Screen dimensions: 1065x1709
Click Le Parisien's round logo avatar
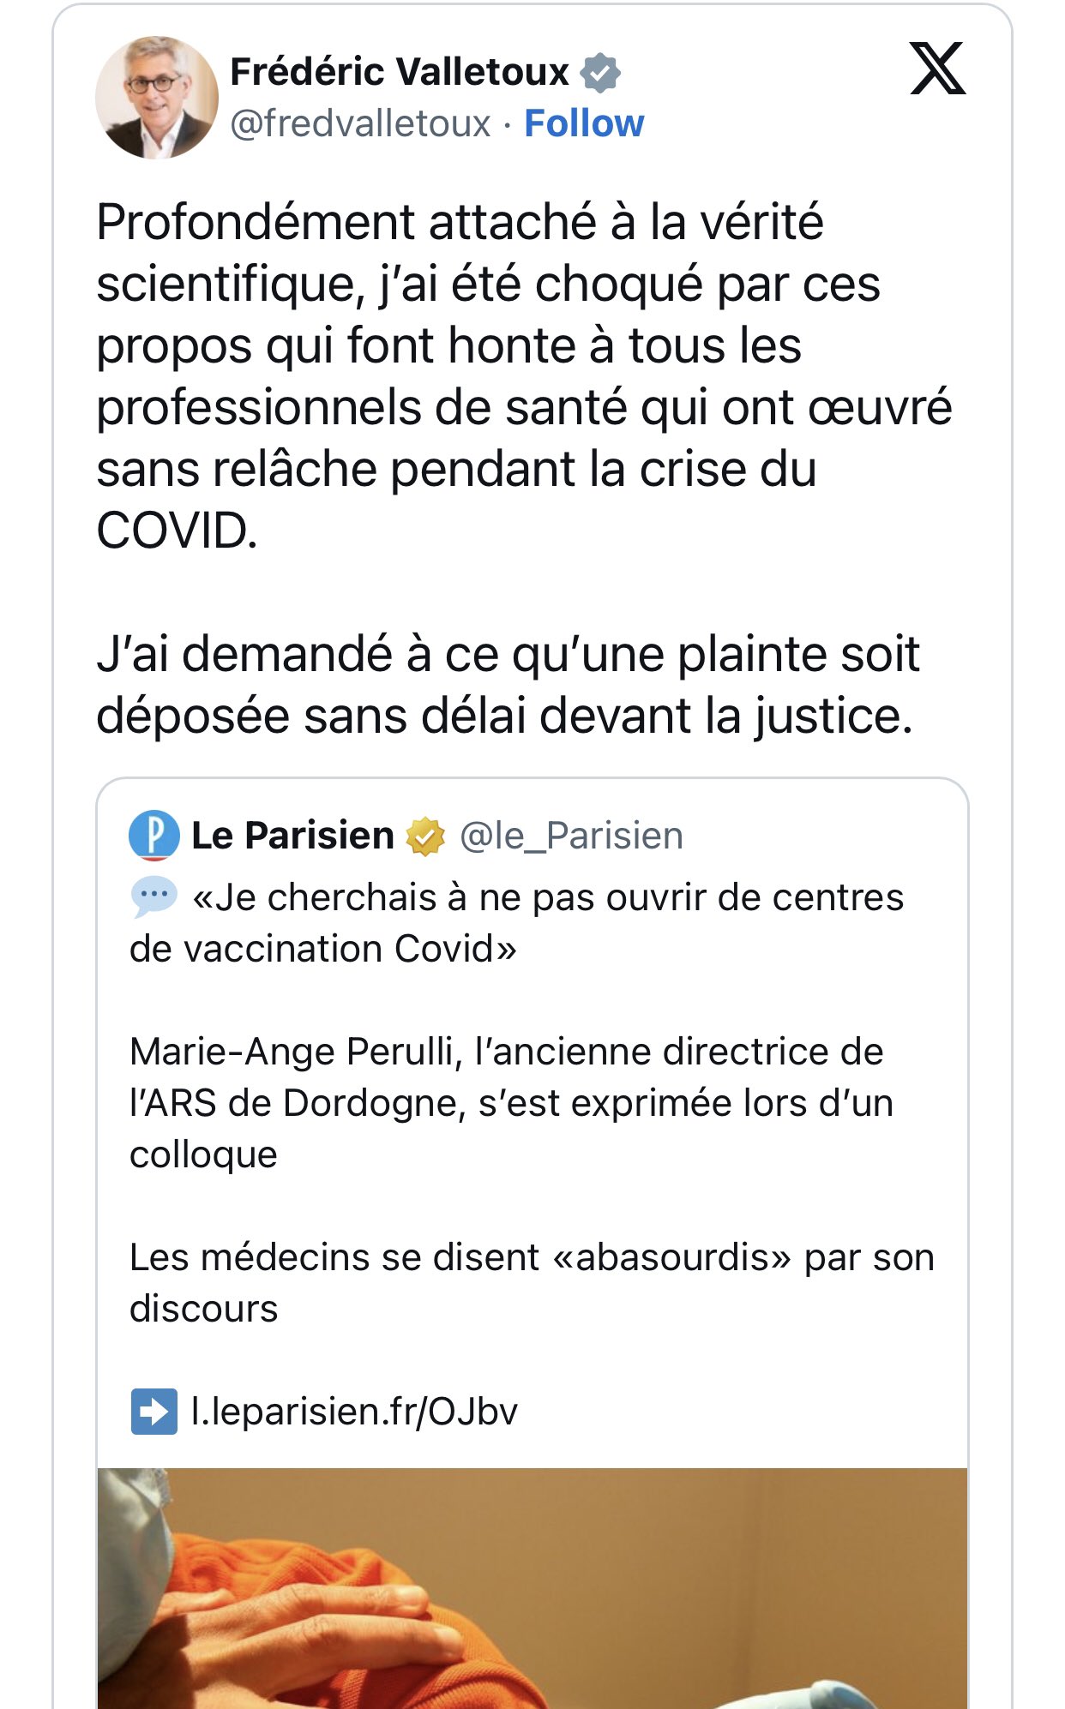154,835
